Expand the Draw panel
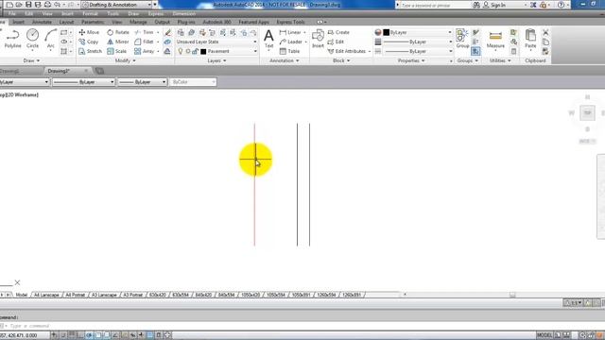 pos(31,60)
